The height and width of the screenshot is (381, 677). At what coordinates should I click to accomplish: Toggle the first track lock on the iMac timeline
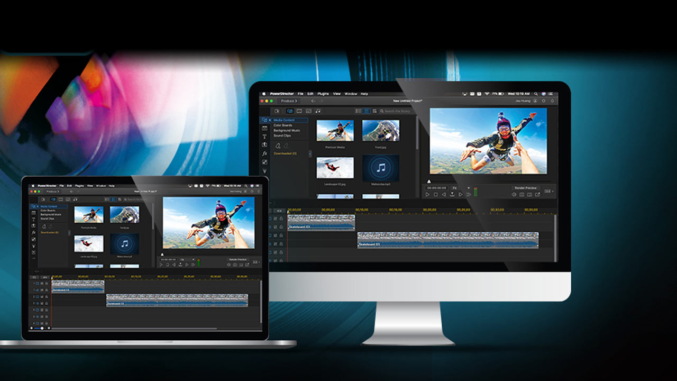tap(281, 219)
